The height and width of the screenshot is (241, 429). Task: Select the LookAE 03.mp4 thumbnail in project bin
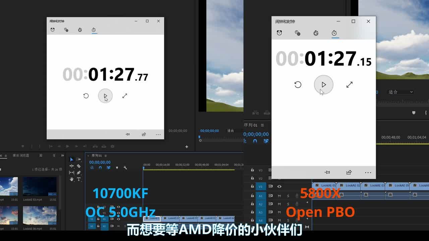click(x=40, y=187)
